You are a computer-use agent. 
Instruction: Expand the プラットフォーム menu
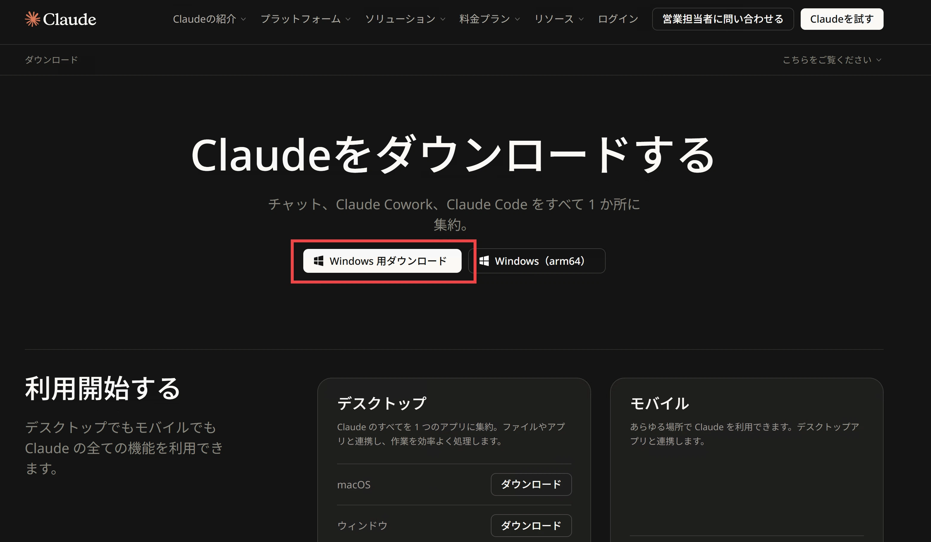click(305, 19)
